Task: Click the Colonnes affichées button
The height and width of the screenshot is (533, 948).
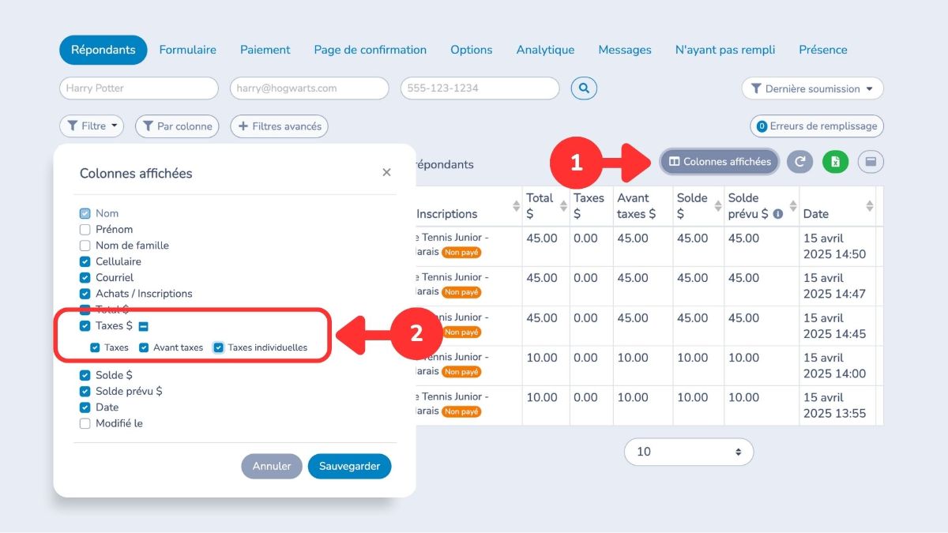Action: click(x=720, y=162)
